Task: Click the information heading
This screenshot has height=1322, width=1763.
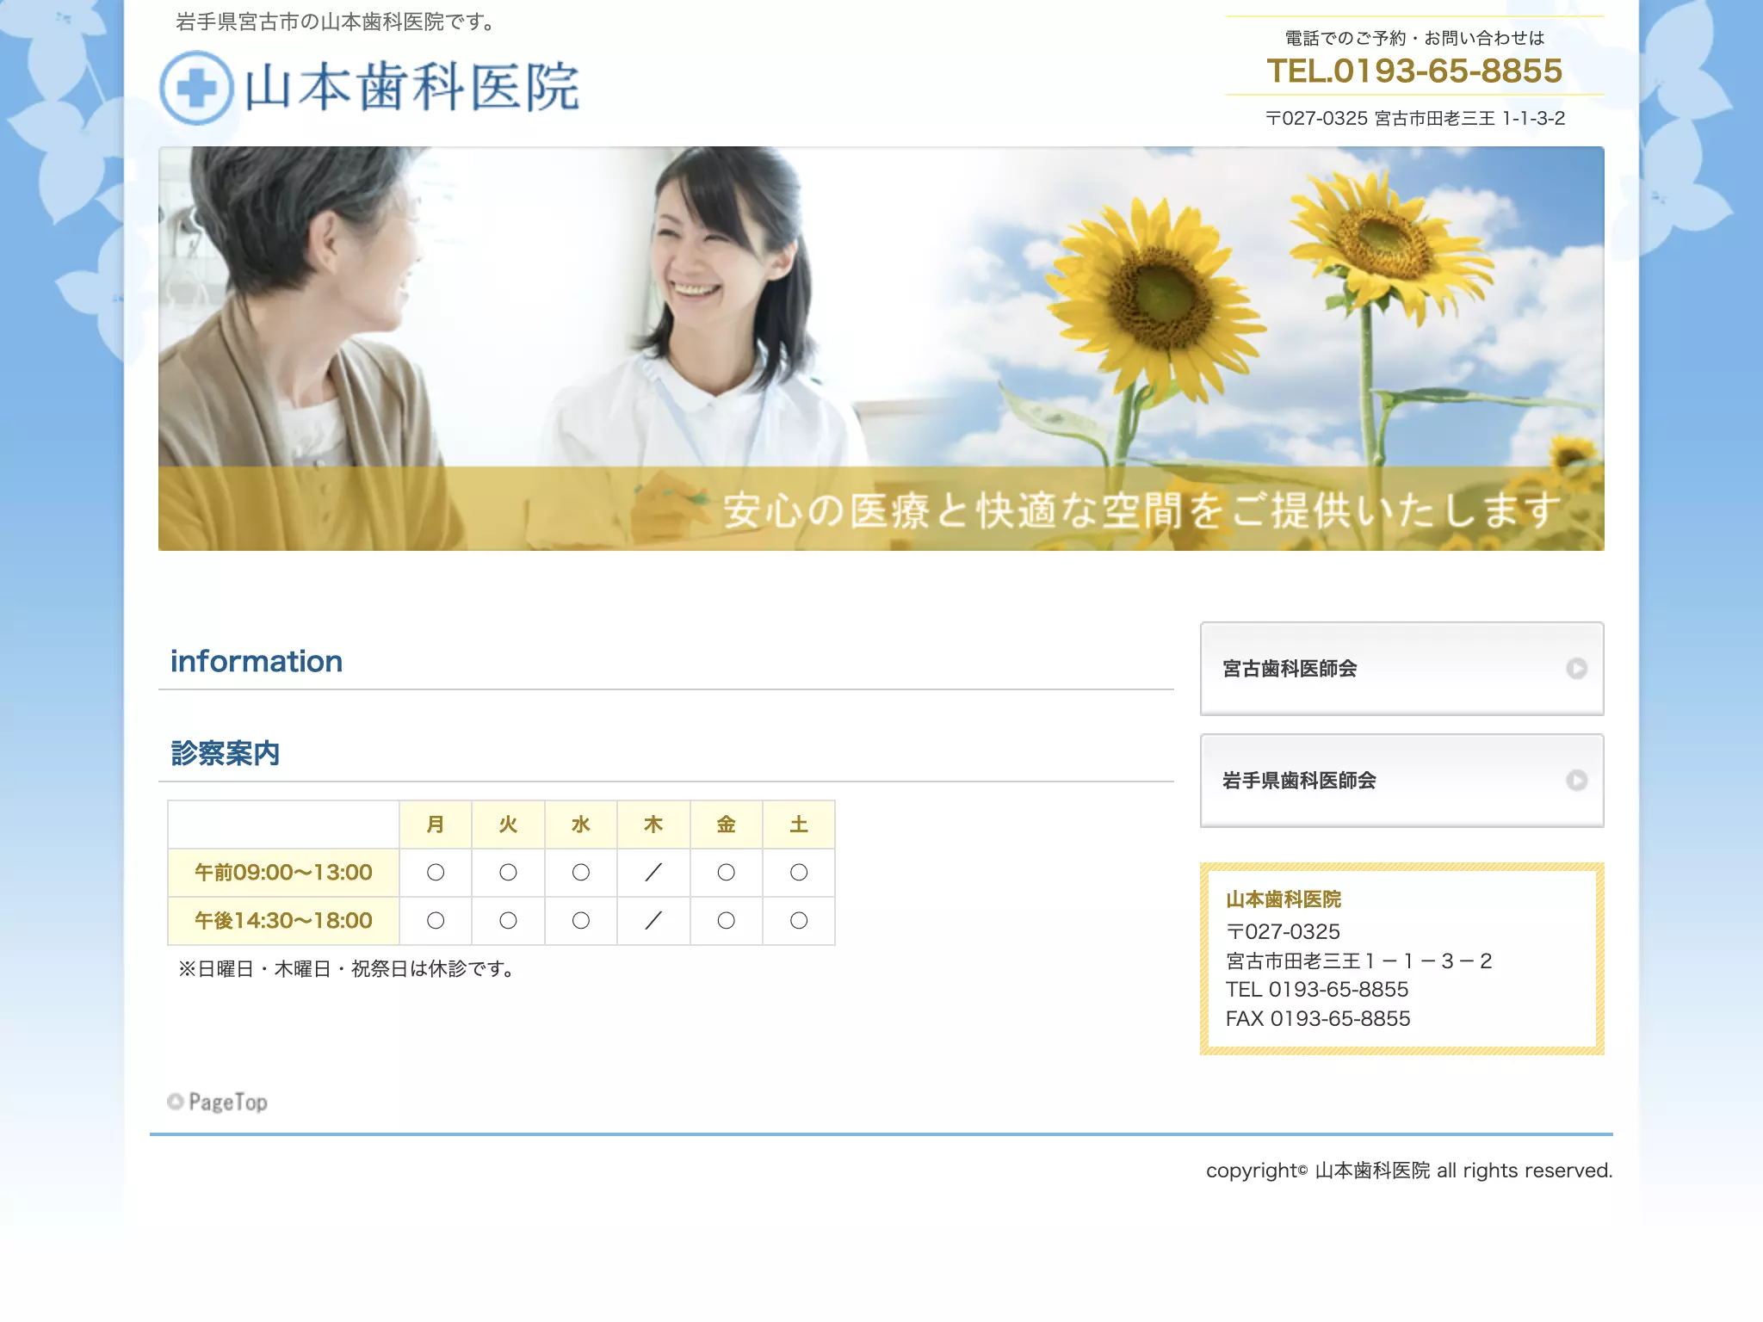Action: coord(257,661)
